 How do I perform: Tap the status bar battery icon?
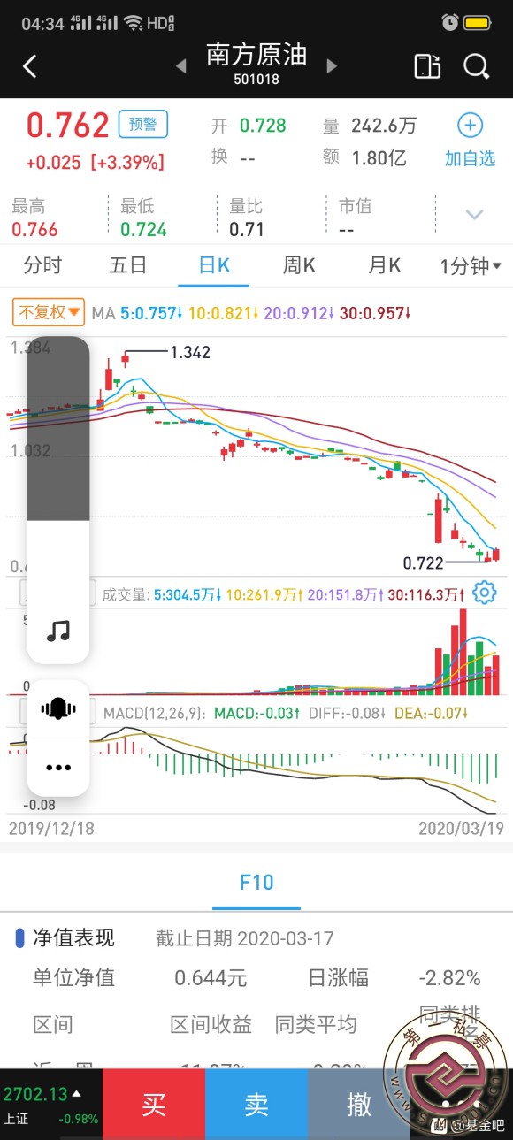[478, 23]
